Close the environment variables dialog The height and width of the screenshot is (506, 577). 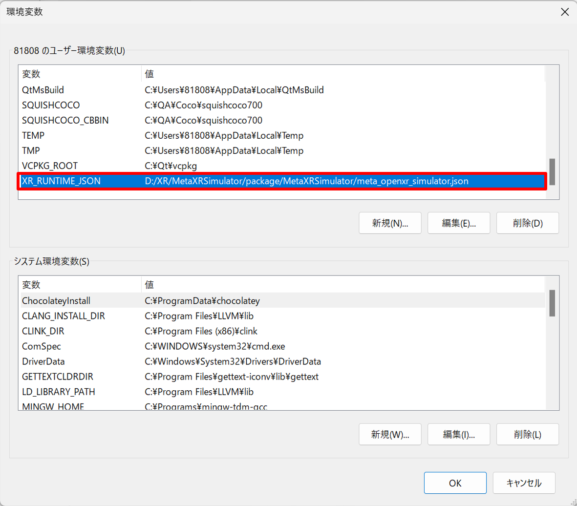[564, 12]
